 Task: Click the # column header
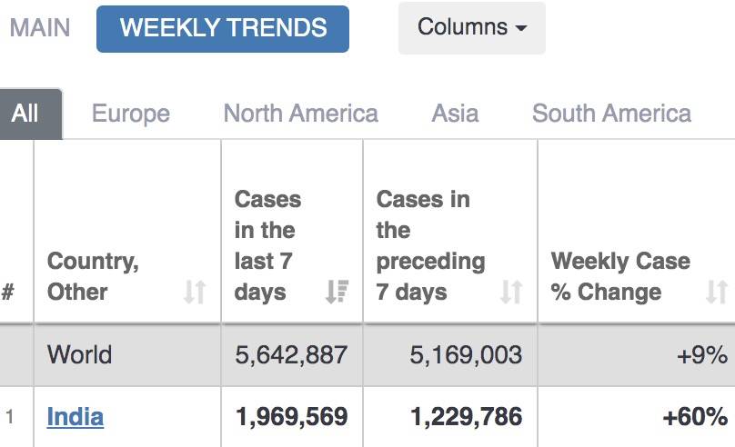(x=8, y=292)
